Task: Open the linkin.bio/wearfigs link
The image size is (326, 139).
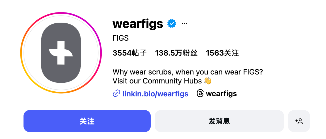Action: click(155, 94)
